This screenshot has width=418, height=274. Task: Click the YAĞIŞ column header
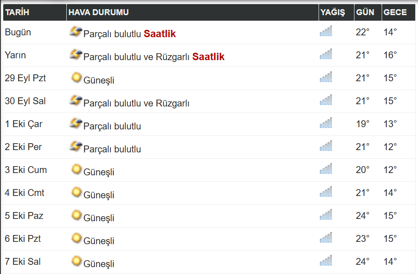(x=337, y=12)
